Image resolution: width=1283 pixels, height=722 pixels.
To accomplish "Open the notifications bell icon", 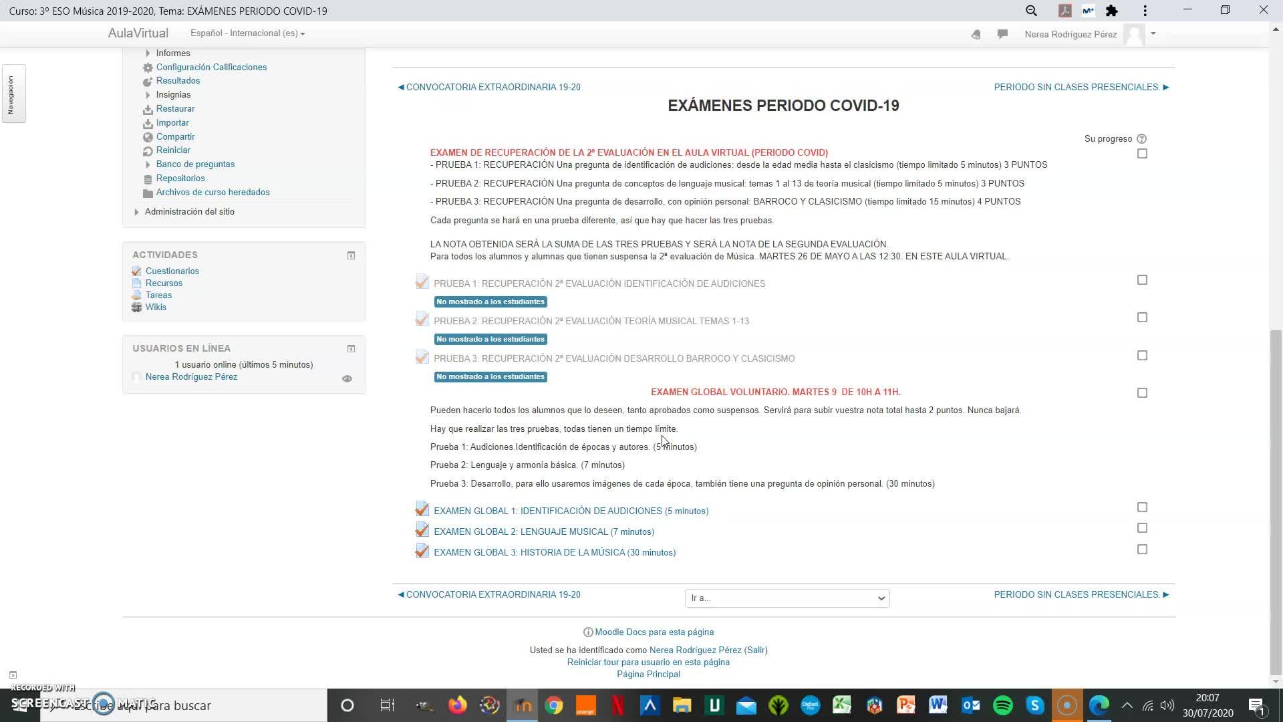I will click(x=976, y=34).
